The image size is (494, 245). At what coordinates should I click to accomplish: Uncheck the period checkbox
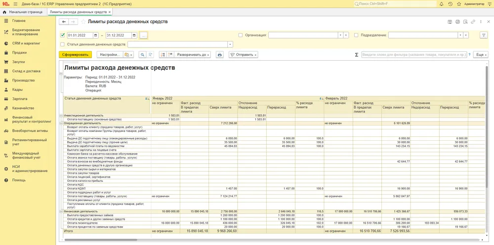(62, 35)
